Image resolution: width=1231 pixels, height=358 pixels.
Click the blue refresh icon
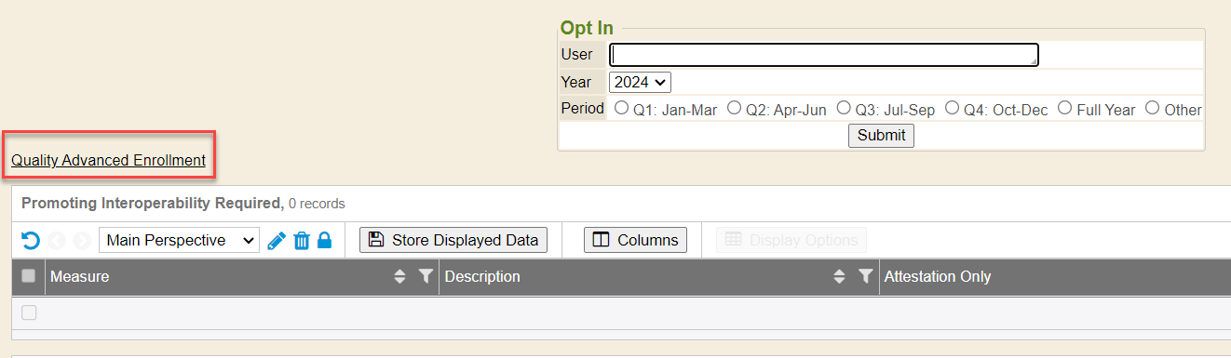pyautogui.click(x=30, y=241)
